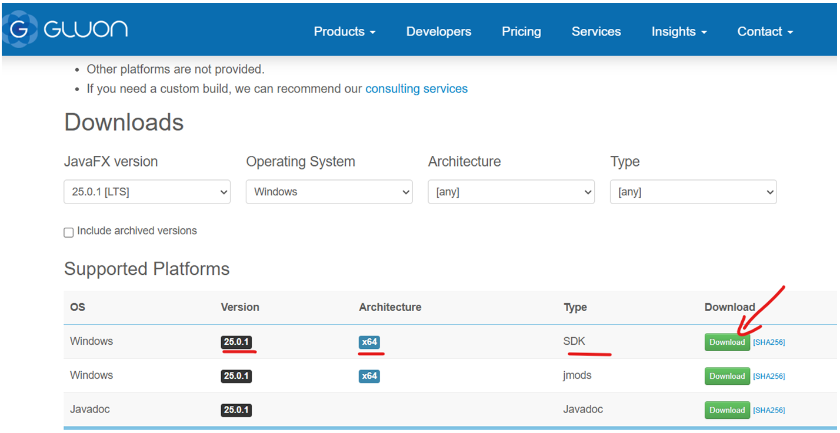
Task: Click the Gluon logo
Action: pos(65,29)
